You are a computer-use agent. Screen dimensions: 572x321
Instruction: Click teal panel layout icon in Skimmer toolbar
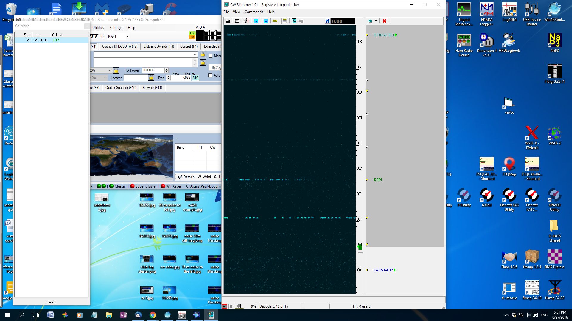294,21
